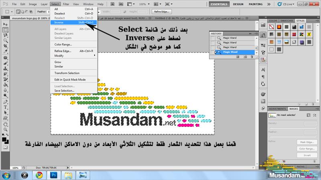Click the Invert button in Masks panel

[x=307, y=155]
